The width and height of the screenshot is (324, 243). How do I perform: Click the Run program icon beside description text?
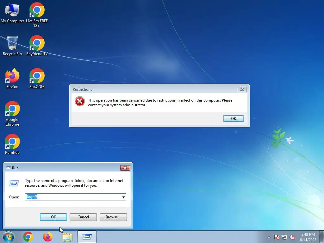tap(14, 183)
